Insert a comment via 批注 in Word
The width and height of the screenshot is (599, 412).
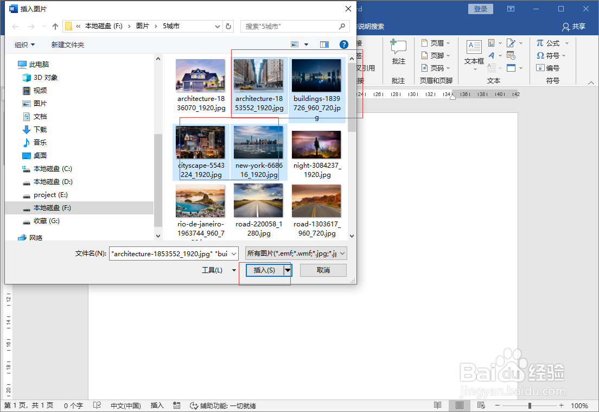click(398, 52)
